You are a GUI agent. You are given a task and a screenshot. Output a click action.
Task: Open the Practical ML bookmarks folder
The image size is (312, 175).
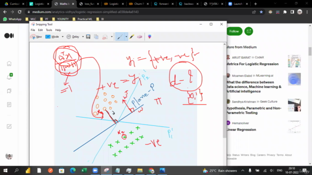pyautogui.click(x=82, y=19)
